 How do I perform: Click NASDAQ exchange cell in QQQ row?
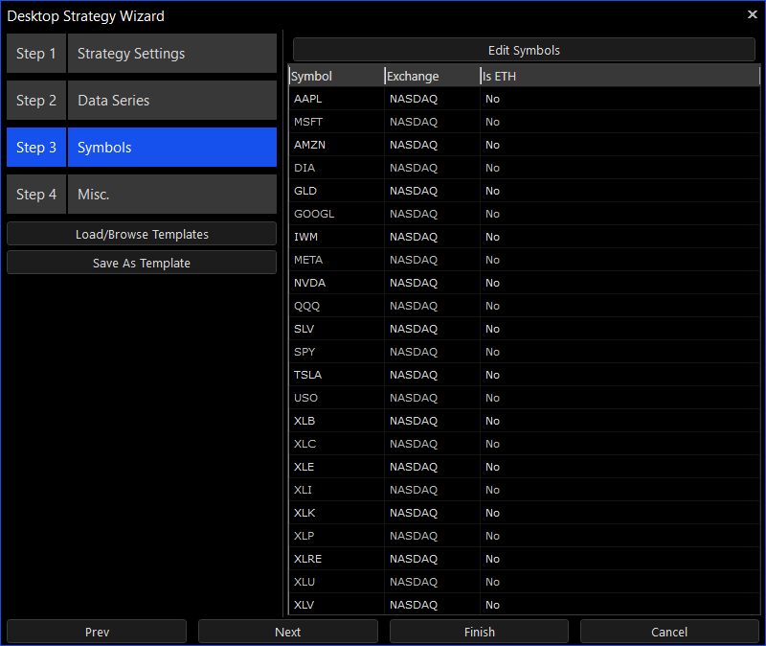(433, 306)
